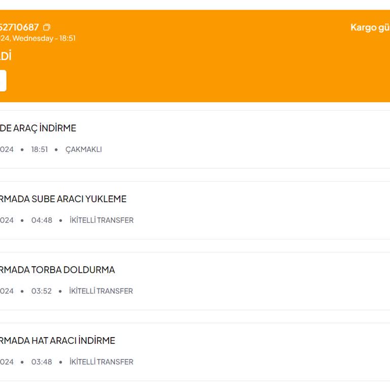The height and width of the screenshot is (390, 390).
Task: Open the 'SUBE ARACI YUKLEME' event row
Action: 63,199
